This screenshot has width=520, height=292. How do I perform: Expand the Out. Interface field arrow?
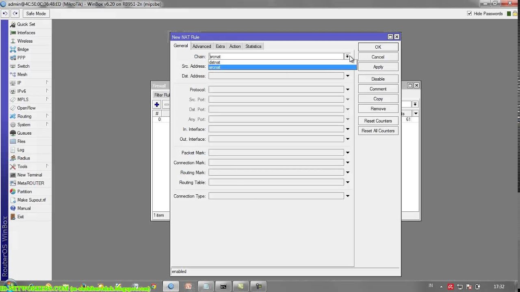pos(347,139)
